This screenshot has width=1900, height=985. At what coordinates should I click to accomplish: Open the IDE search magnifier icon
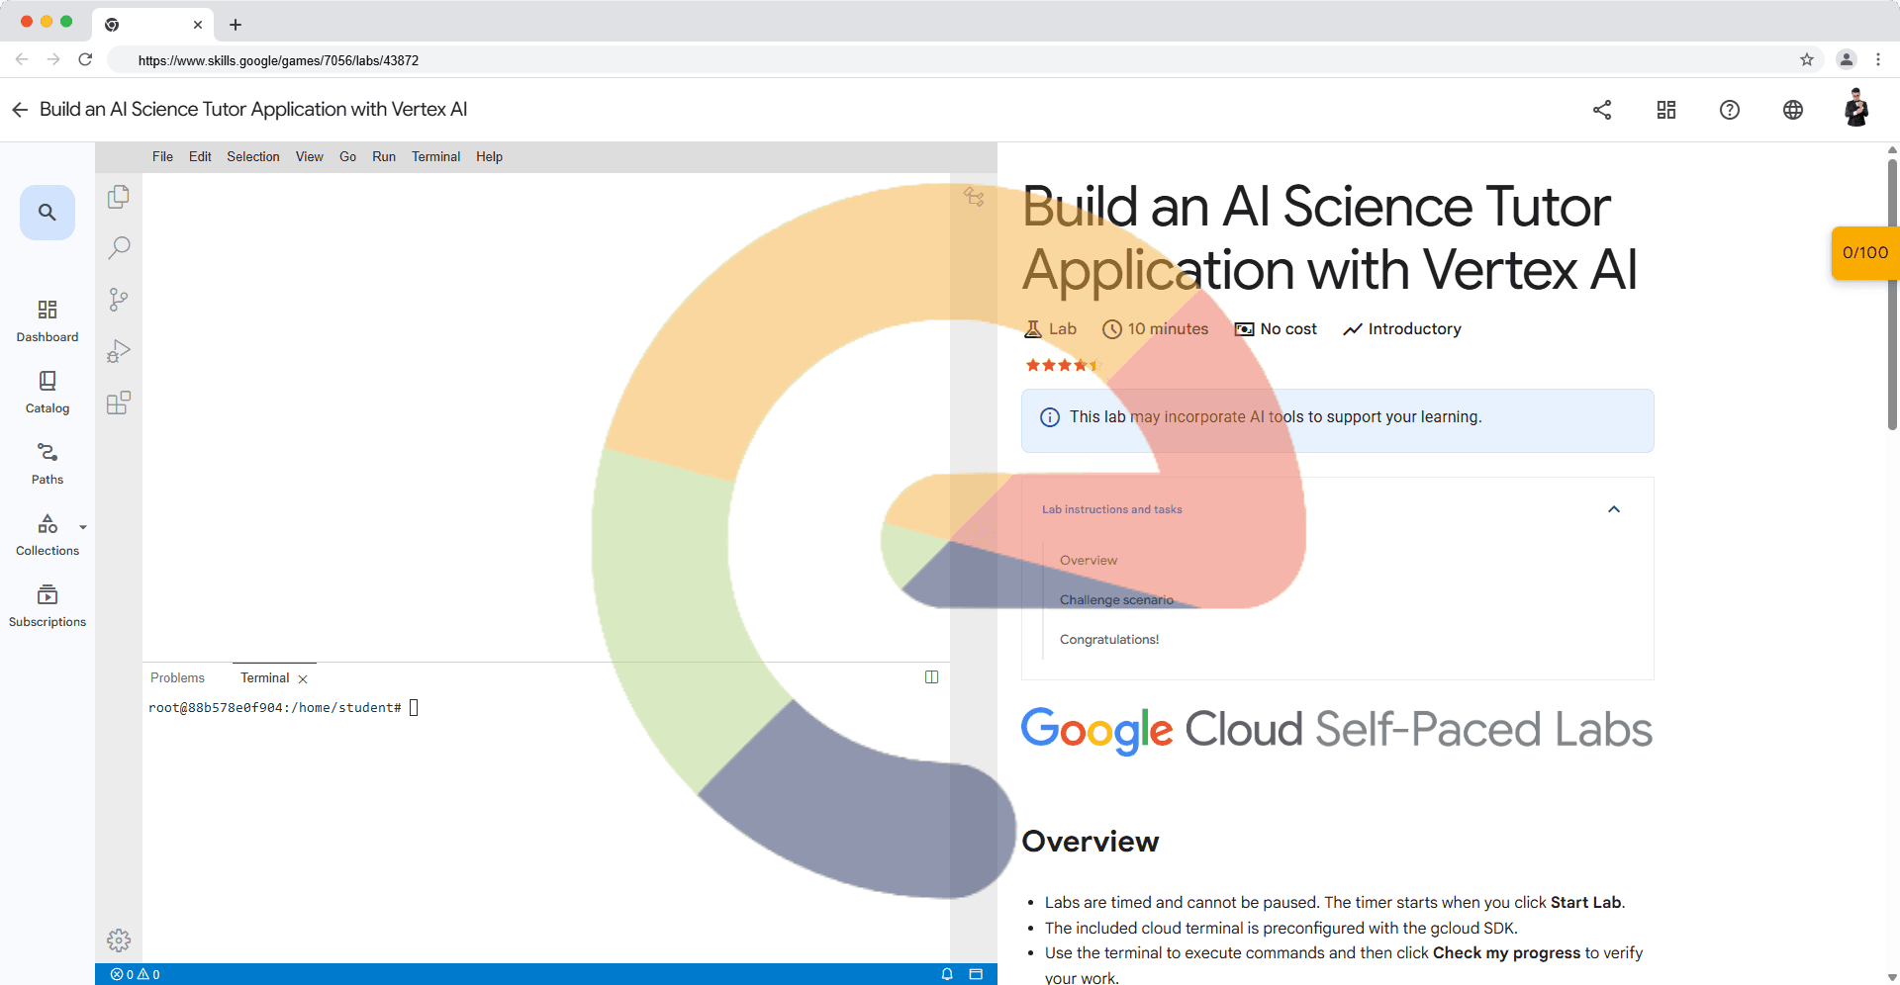click(x=119, y=247)
